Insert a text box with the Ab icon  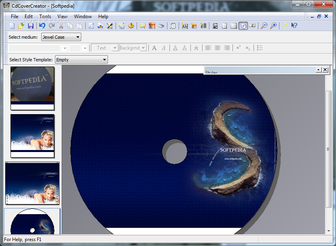coord(184,26)
